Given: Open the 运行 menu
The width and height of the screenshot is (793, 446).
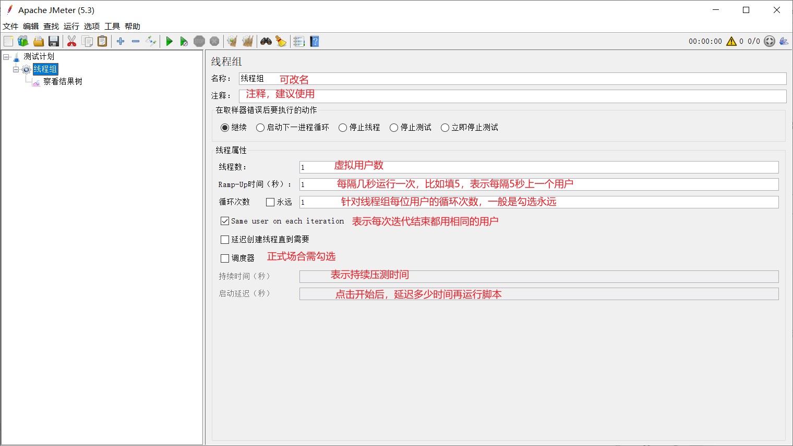Looking at the screenshot, I should coord(71,26).
